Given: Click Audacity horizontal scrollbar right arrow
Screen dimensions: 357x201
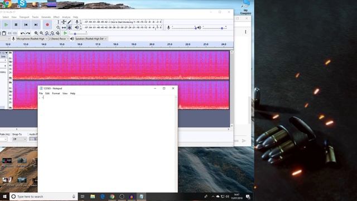Looking at the screenshot, I should [228, 129].
